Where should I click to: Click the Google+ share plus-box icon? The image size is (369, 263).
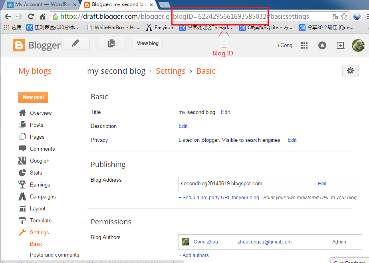pyautogui.click(x=340, y=45)
